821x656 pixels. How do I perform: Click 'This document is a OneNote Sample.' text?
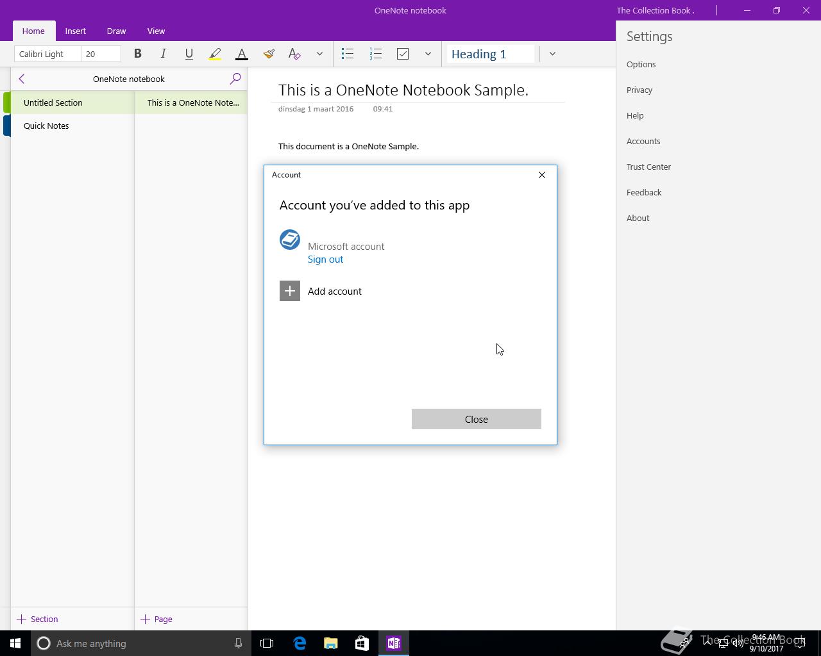(x=348, y=146)
